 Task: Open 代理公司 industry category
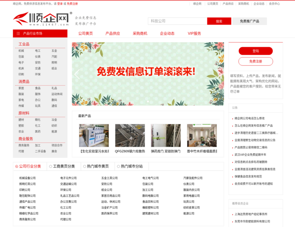66,219
